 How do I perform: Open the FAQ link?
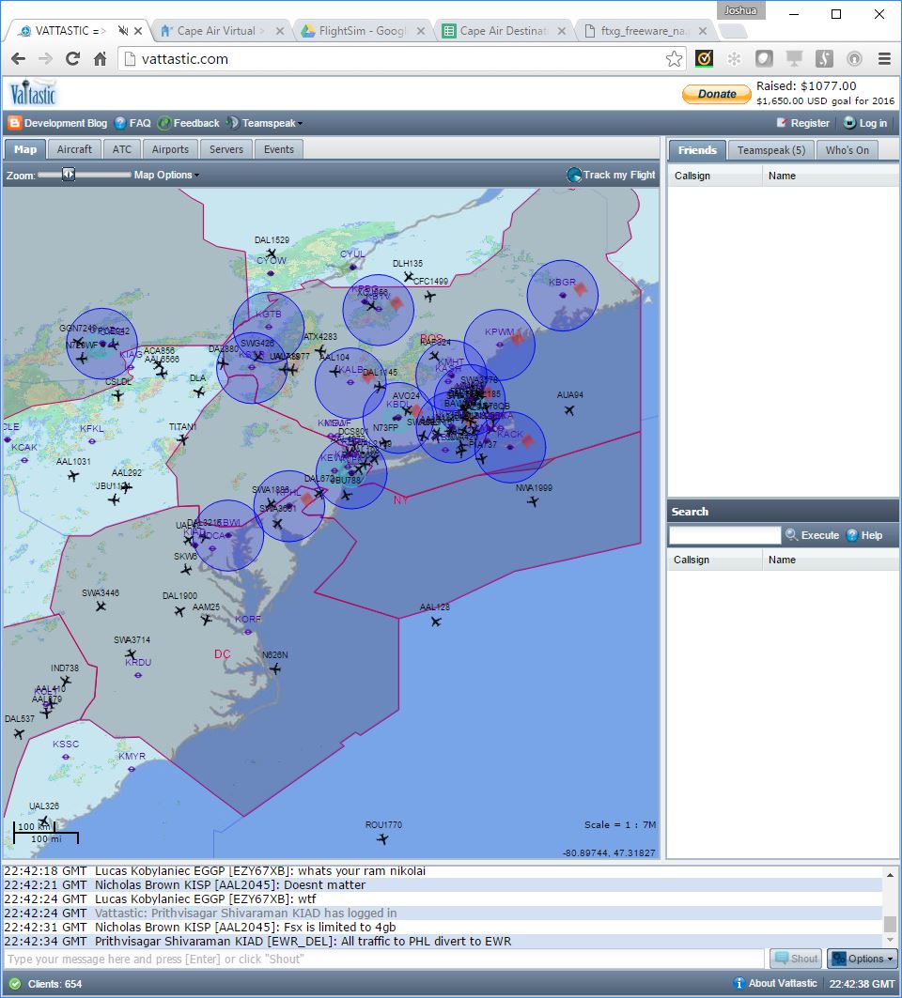(x=132, y=124)
